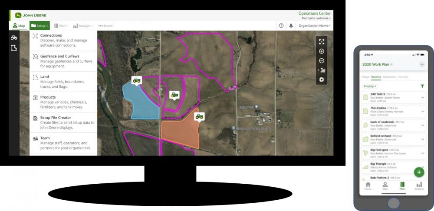Screen dimensions: 434x211
Task: Open the More menu
Action: 106,26
